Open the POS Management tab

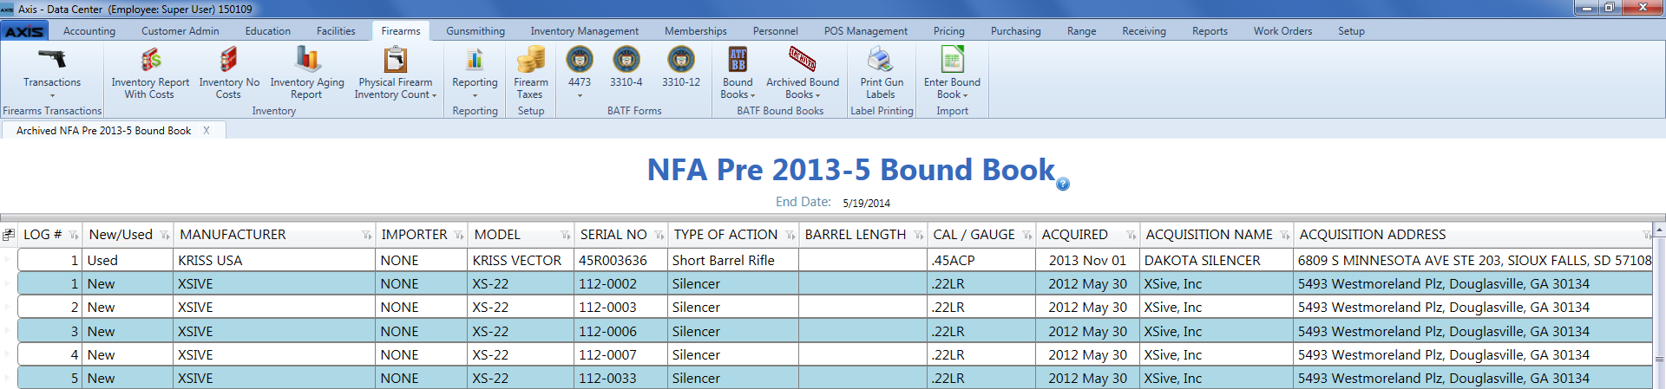(x=866, y=31)
